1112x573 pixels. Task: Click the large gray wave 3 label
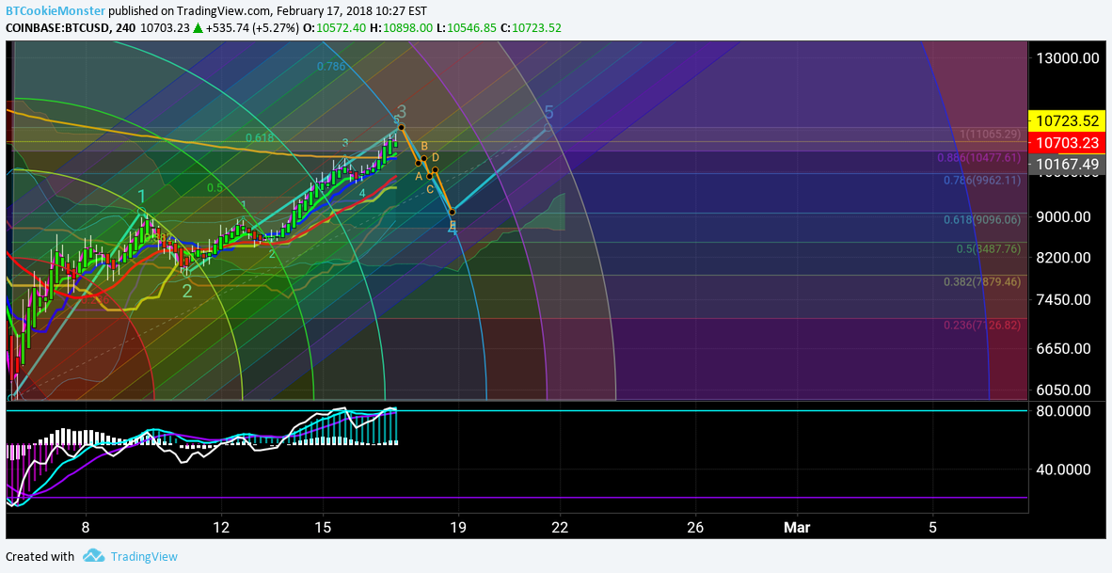pyautogui.click(x=402, y=111)
